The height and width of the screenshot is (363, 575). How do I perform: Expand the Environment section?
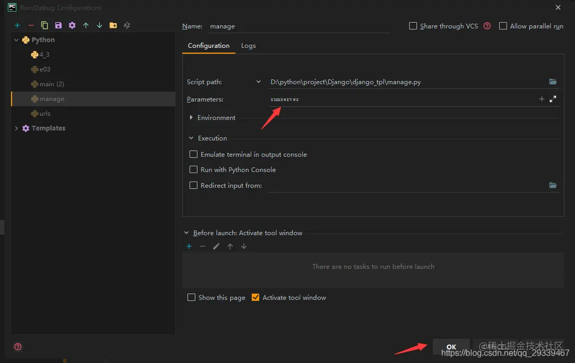pos(191,118)
